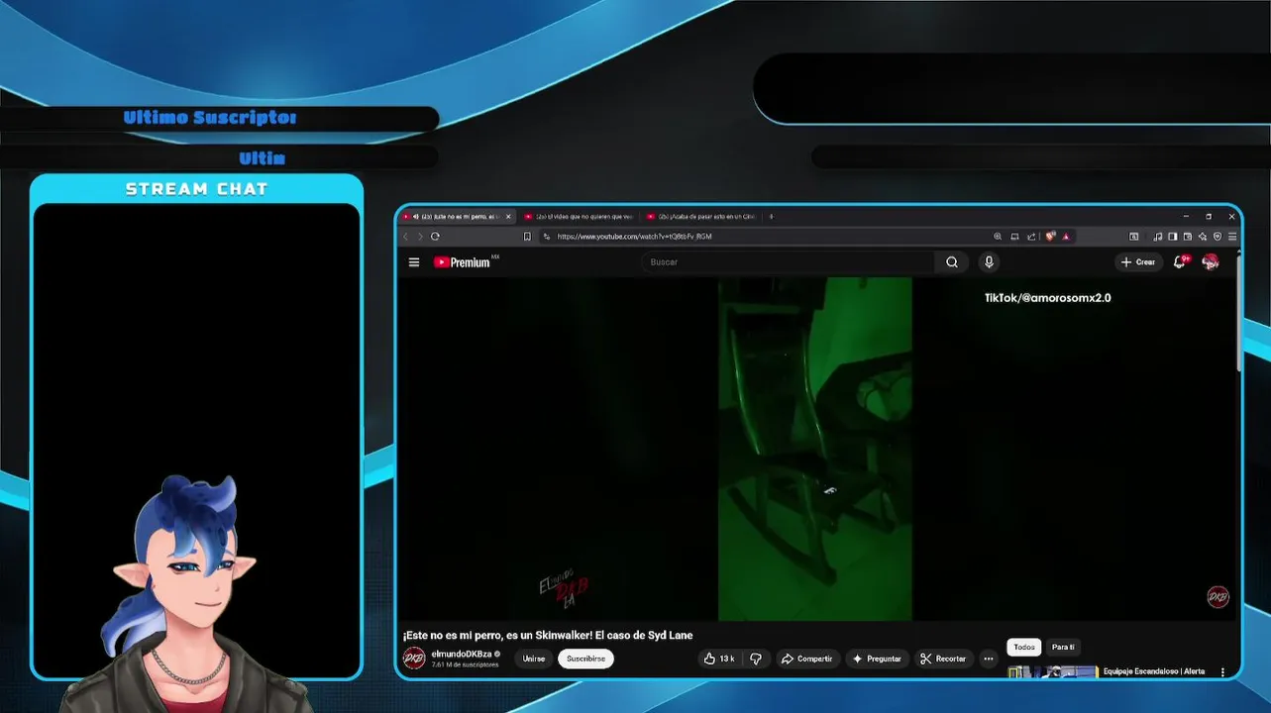The width and height of the screenshot is (1271, 713).
Task: Click the DKB channel watermark in player
Action: point(1218,597)
